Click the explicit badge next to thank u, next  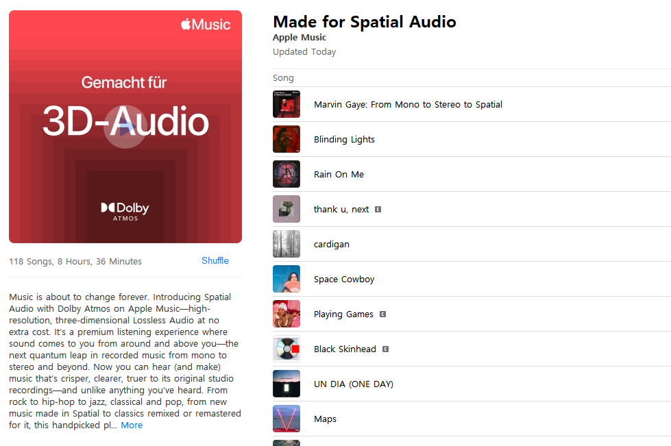[378, 210]
